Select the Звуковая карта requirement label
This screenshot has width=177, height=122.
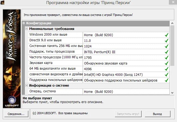(x=41, y=63)
